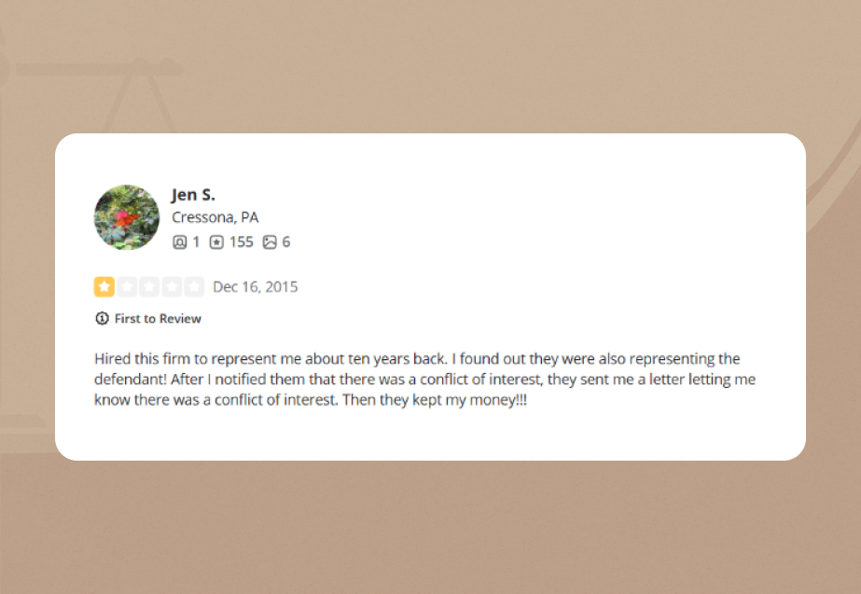Click the word 'defendant!' in the review
Viewport: 861px width, 594px height.
click(x=130, y=380)
